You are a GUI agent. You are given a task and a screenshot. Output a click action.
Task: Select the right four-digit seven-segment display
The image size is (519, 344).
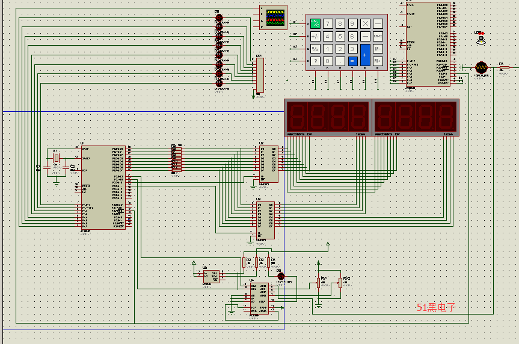pos(416,117)
